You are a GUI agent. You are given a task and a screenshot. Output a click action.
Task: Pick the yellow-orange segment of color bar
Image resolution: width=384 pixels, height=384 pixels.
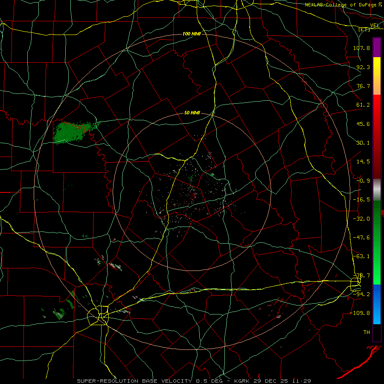click(x=377, y=76)
